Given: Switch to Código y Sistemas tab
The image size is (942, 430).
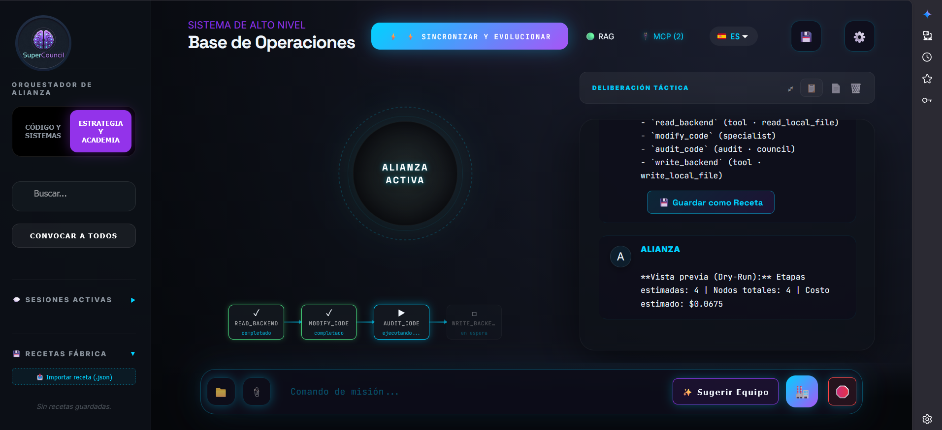Looking at the screenshot, I should (43, 132).
